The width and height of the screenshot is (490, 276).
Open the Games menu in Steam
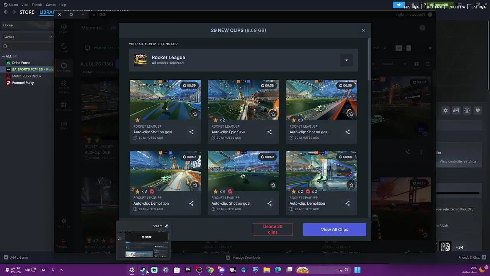point(51,5)
